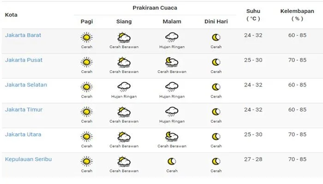The width and height of the screenshot is (323, 184).
Task: Open the Jakarta Pusat city link
Action: [x=24, y=60]
